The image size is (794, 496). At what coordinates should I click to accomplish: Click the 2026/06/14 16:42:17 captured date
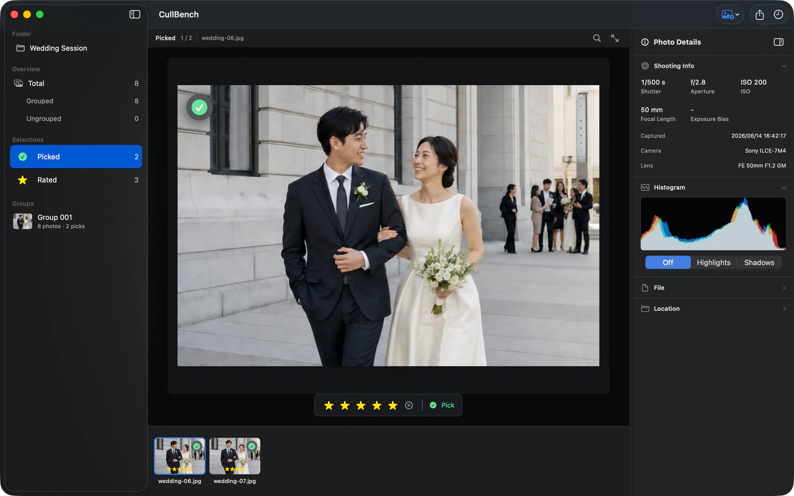point(759,136)
